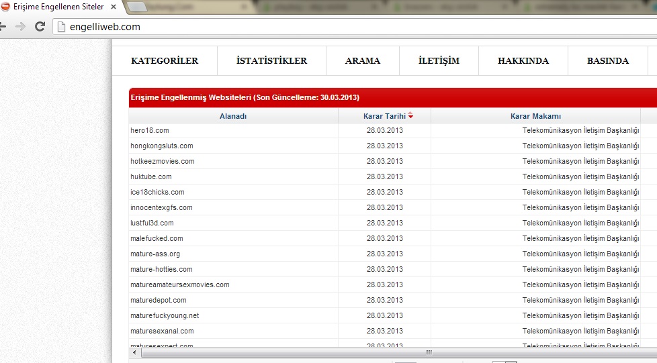The width and height of the screenshot is (657, 363).
Task: Close the Erişime Engellenen Siteler tab
Action: pyautogui.click(x=114, y=7)
